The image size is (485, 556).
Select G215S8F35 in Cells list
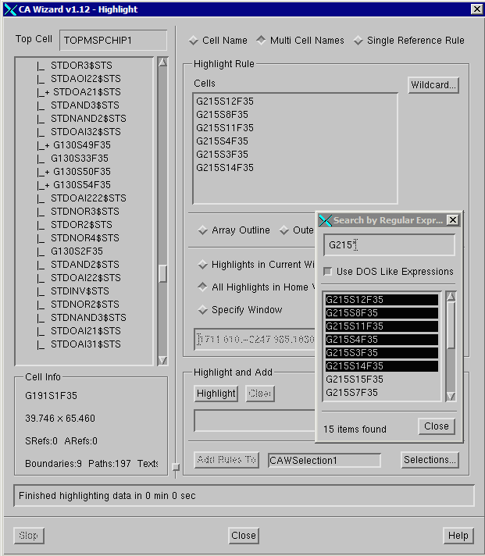(222, 115)
